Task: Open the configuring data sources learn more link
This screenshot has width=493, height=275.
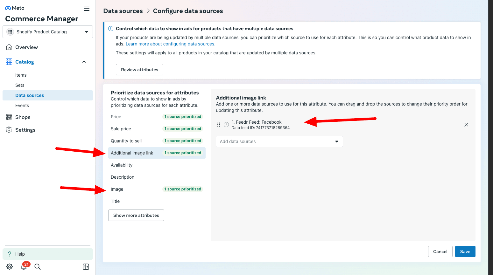Action: 170,44
